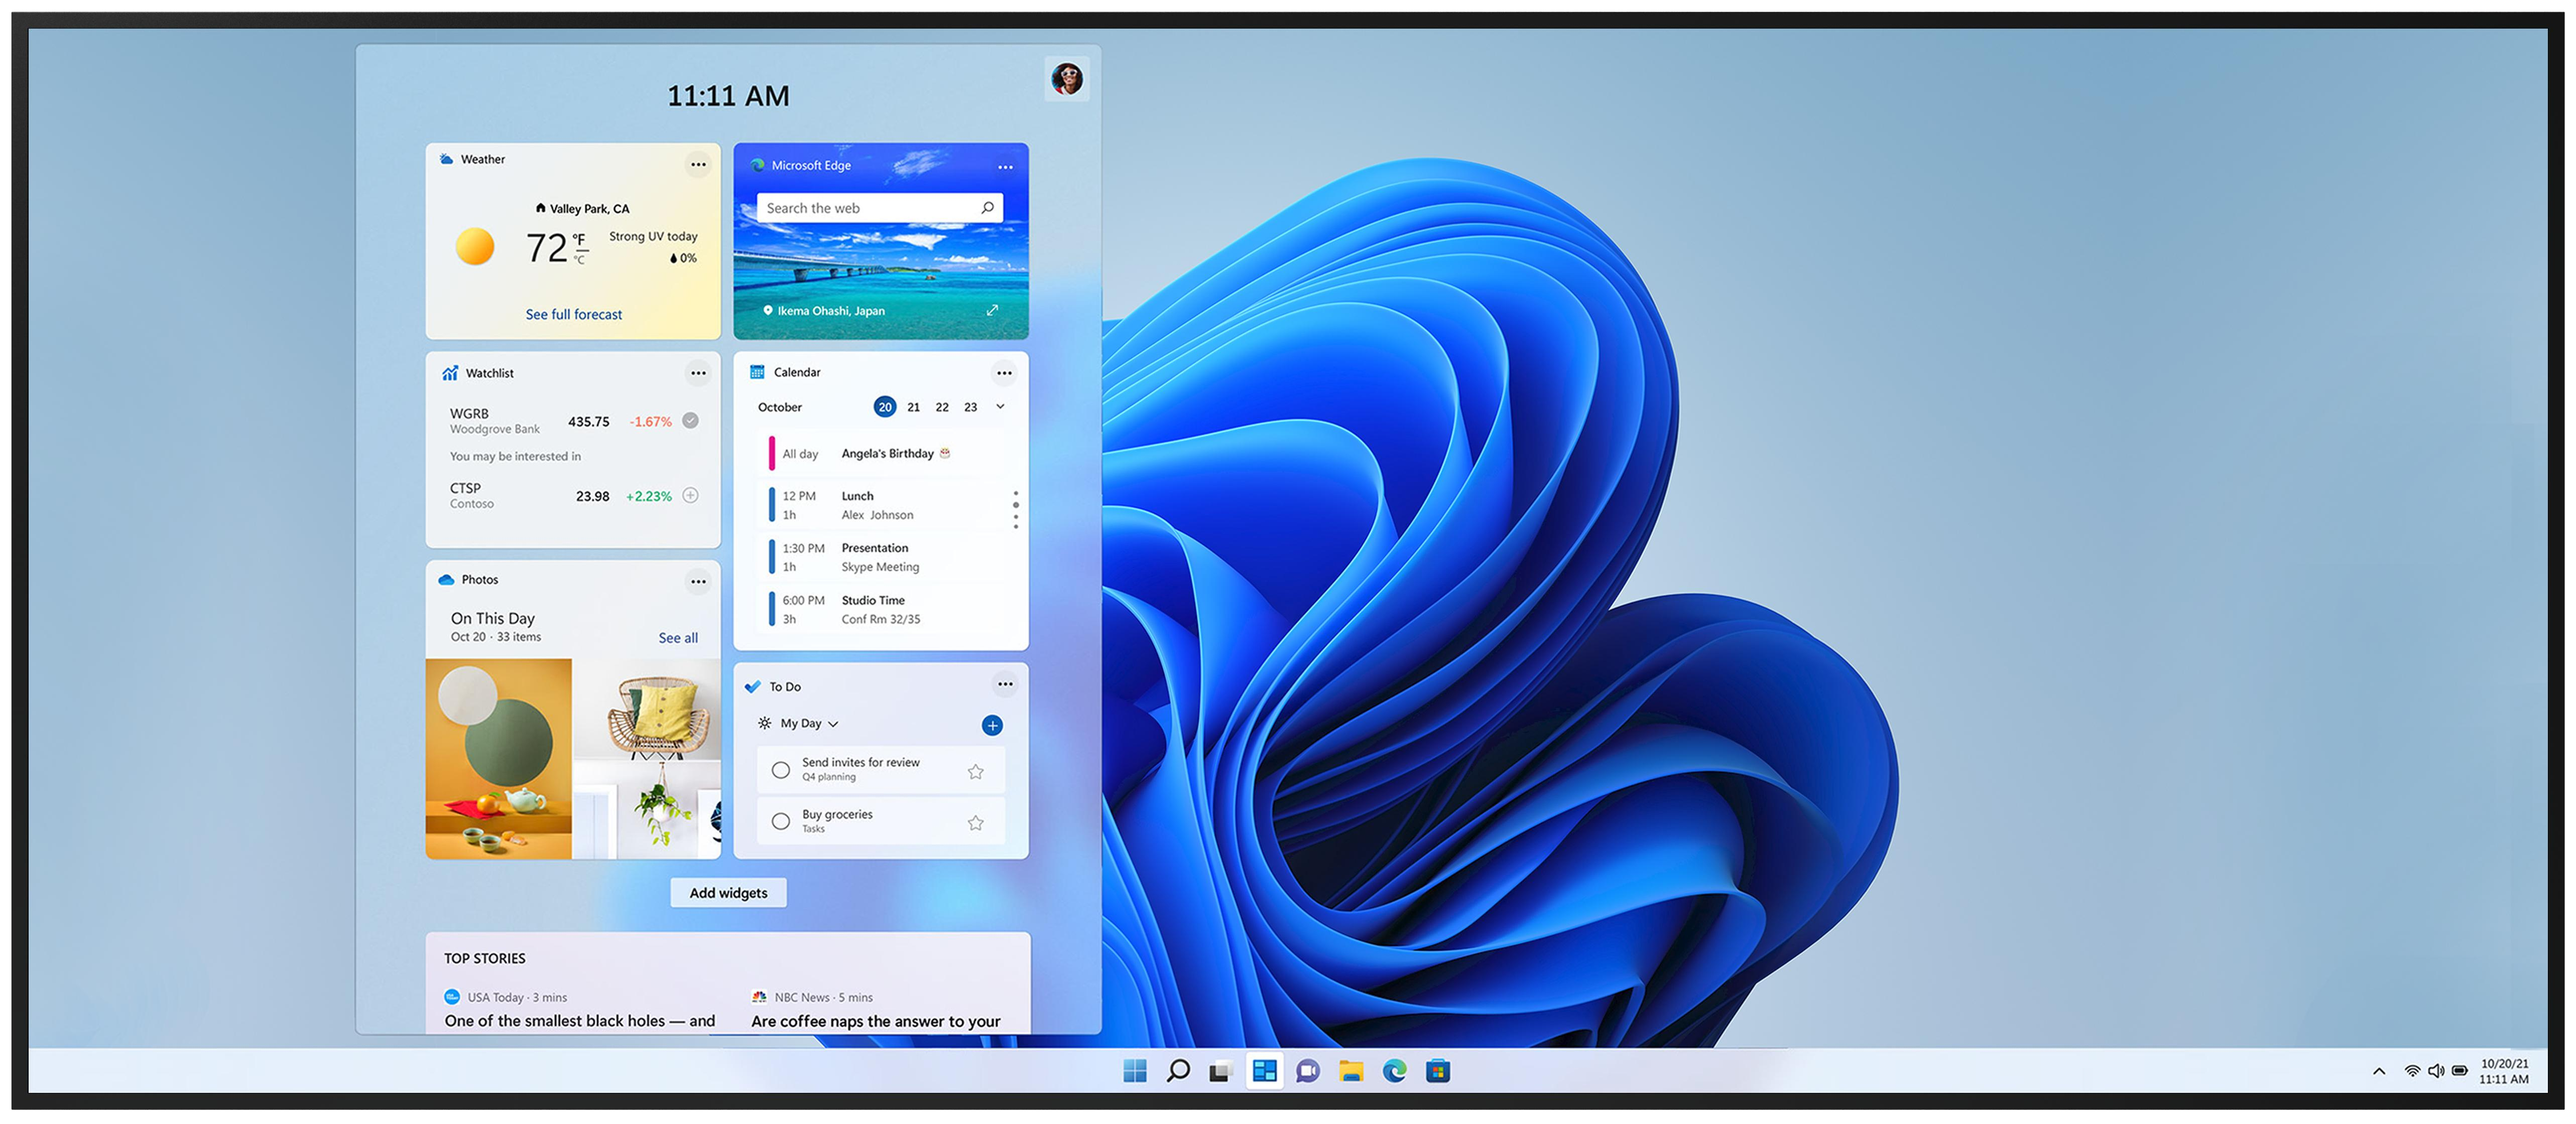2576x1124 pixels.
Task: Select October 20 in Calendar
Action: (x=885, y=406)
